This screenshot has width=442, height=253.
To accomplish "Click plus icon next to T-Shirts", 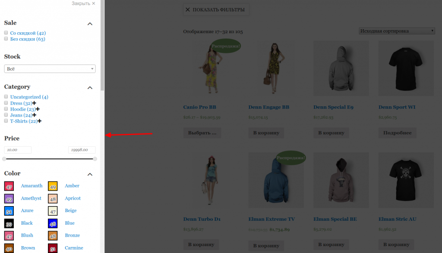I will [x=39, y=121].
